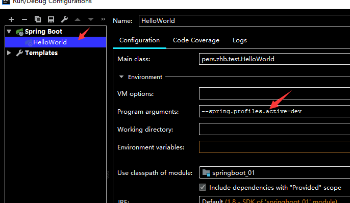This screenshot has height=203, width=350.
Task: Focus the VM options field
Action: [x=274, y=93]
